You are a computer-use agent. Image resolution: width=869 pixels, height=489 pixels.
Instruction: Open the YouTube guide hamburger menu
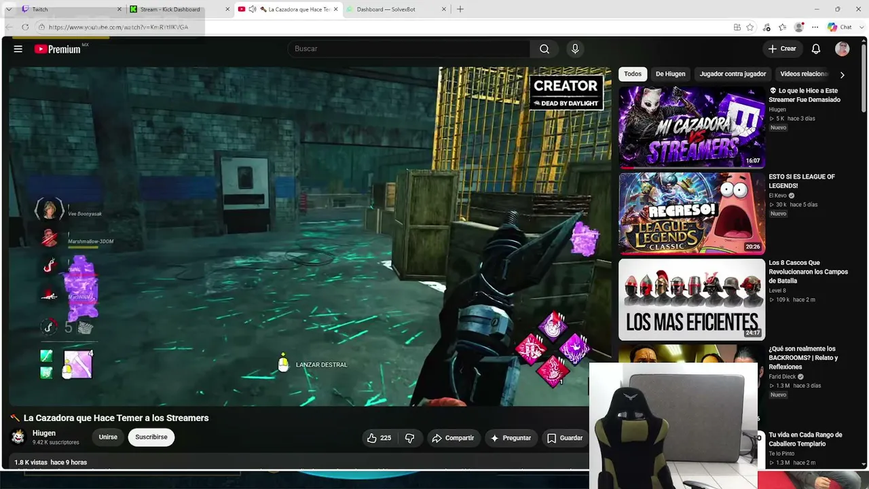pos(18,49)
